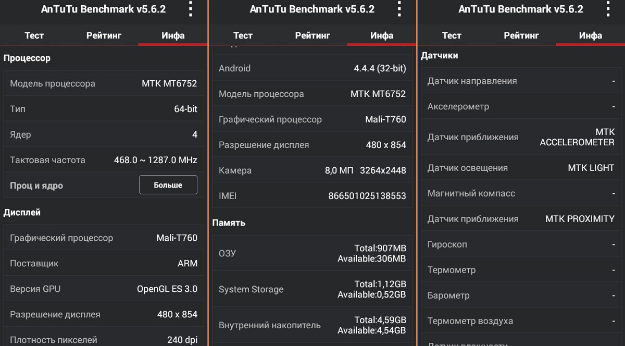Switch to Тест tab in left screenshot

coord(34,35)
